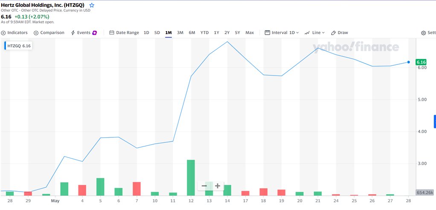
Task: Click the green 6.16 current price label
Action: 421,62
